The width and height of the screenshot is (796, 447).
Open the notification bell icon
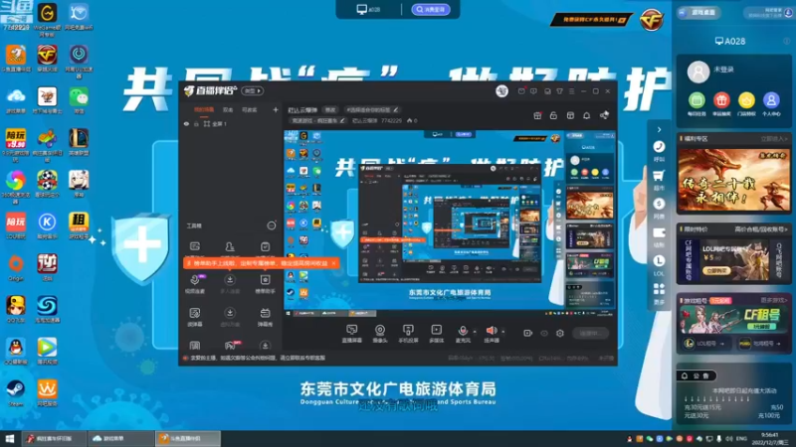pos(586,115)
